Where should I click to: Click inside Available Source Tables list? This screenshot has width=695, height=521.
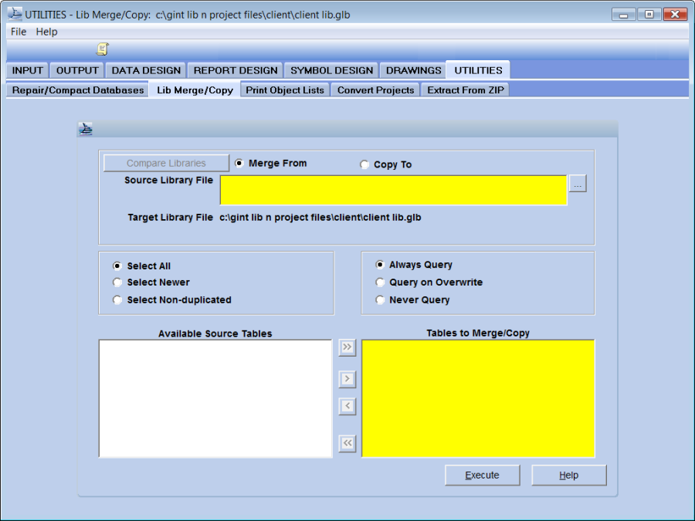pyautogui.click(x=215, y=398)
